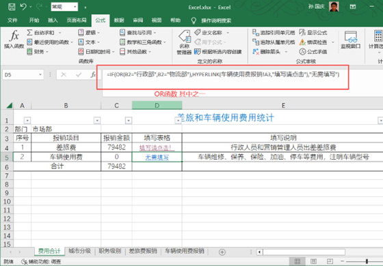The image size is (383, 266).
Task: Adjust the zoom slider handle
Action: pos(367,261)
